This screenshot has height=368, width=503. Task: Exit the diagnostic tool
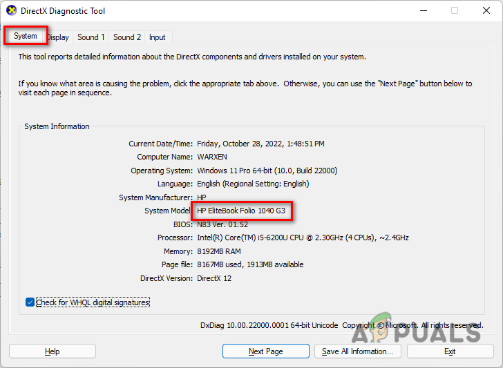tap(450, 351)
